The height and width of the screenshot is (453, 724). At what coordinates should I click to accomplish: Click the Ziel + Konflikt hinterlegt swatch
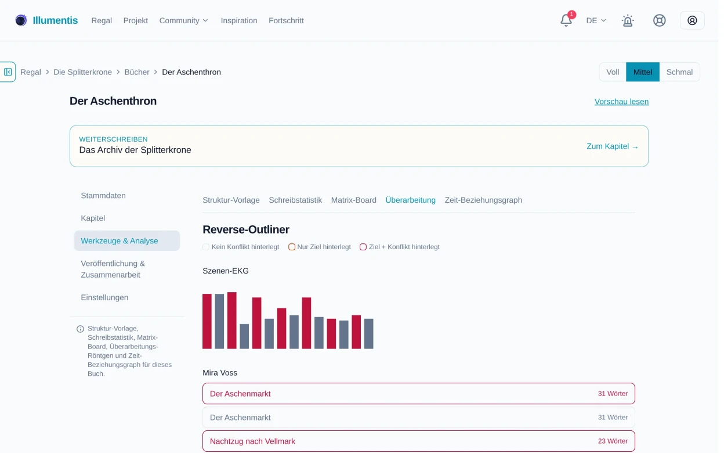(363, 247)
